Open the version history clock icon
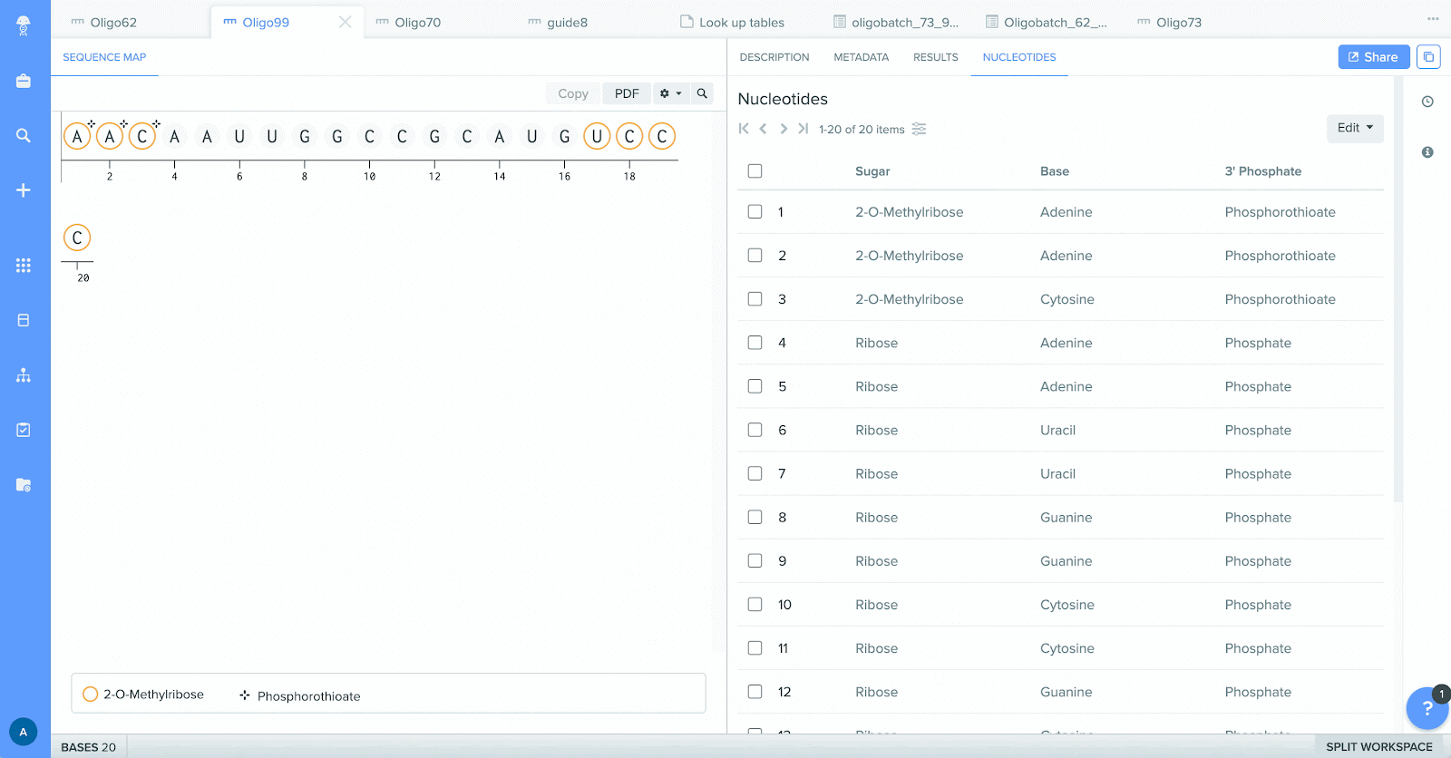Viewport: 1451px width, 758px height. point(1427,102)
